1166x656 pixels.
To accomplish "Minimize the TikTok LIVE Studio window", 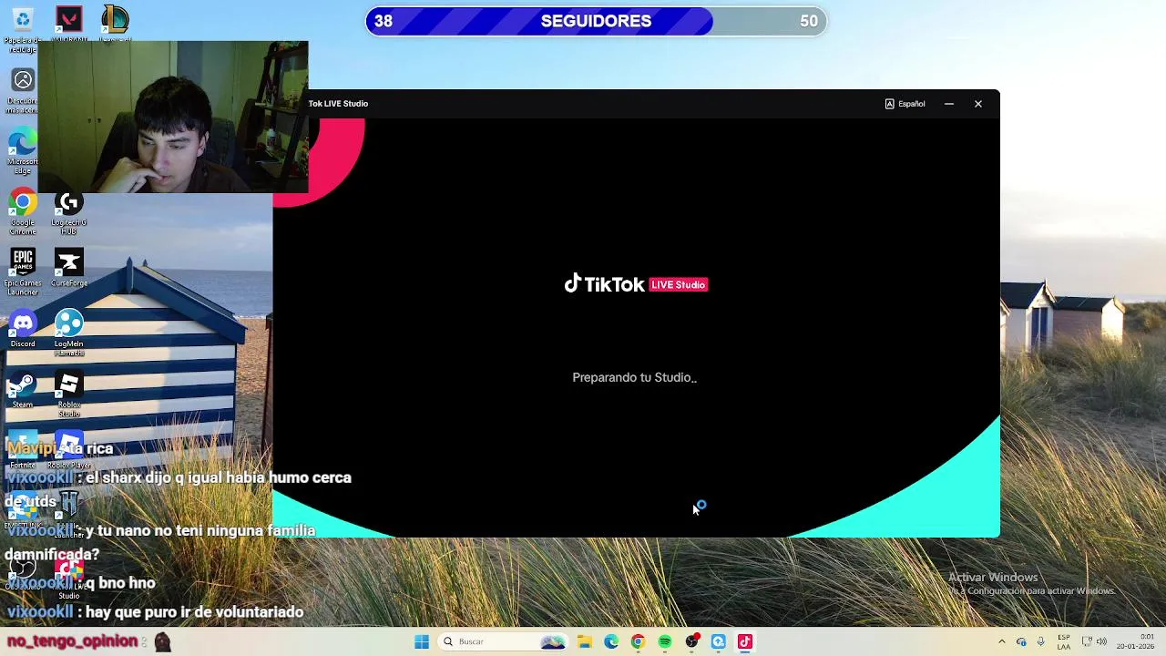I will point(949,104).
